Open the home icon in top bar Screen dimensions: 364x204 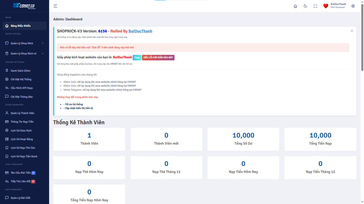point(295,6)
